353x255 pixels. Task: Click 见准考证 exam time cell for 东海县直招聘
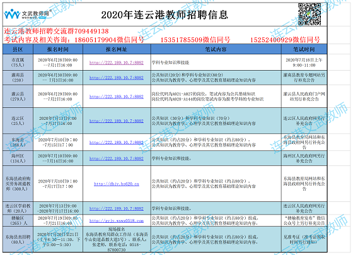304,239
